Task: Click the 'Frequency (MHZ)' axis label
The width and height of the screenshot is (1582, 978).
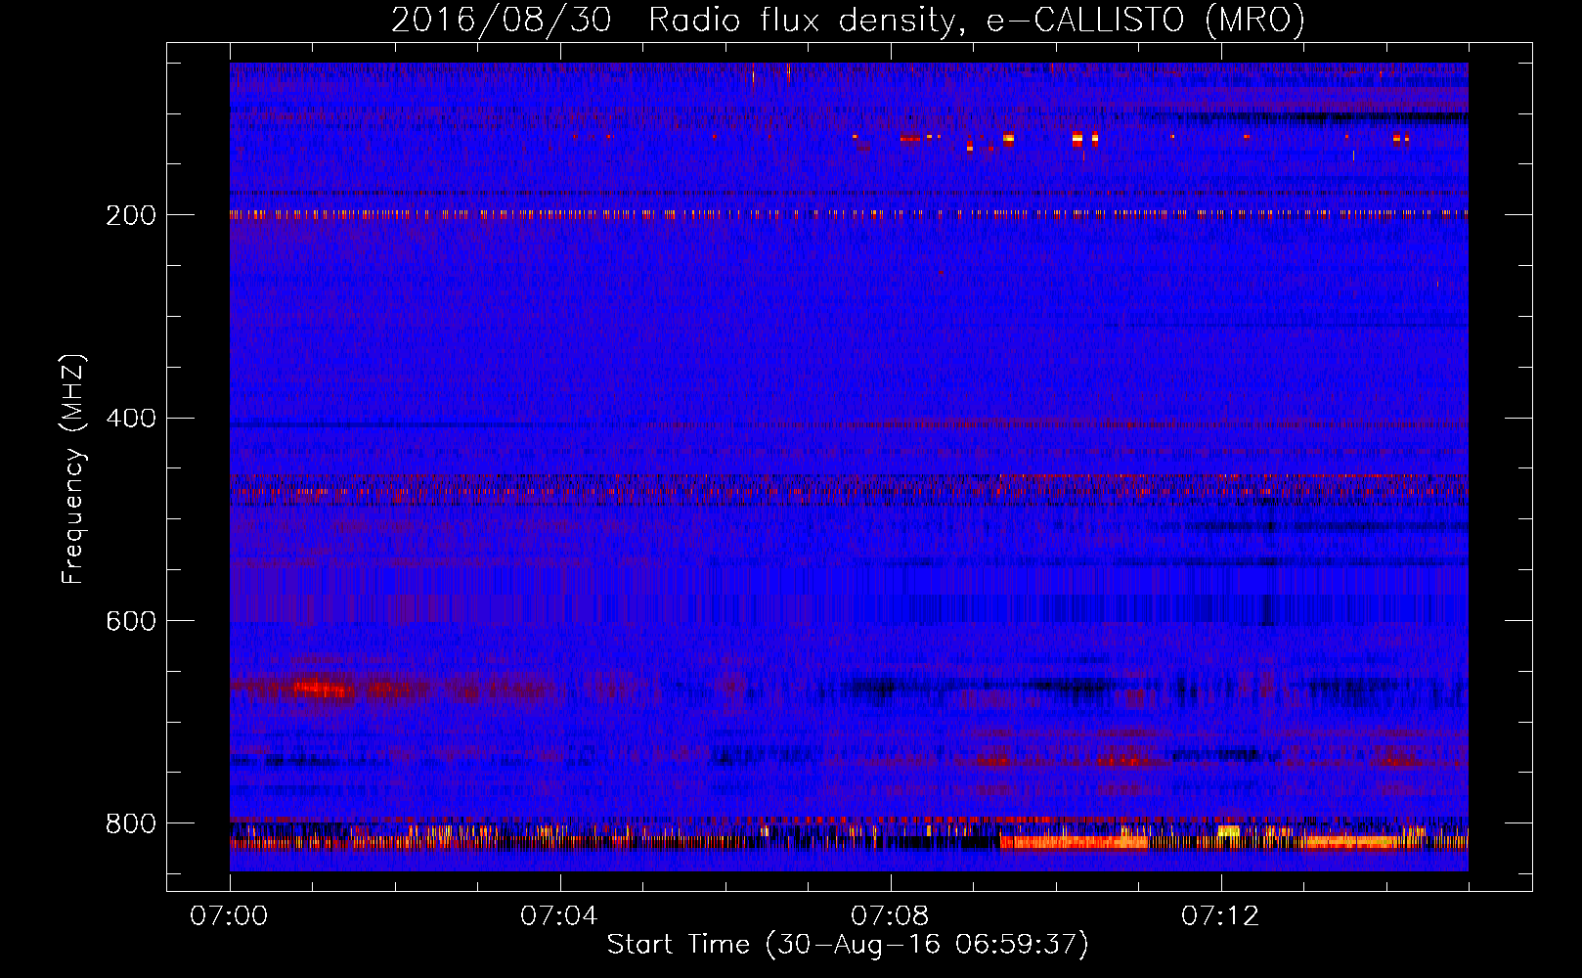Action: 73,468
